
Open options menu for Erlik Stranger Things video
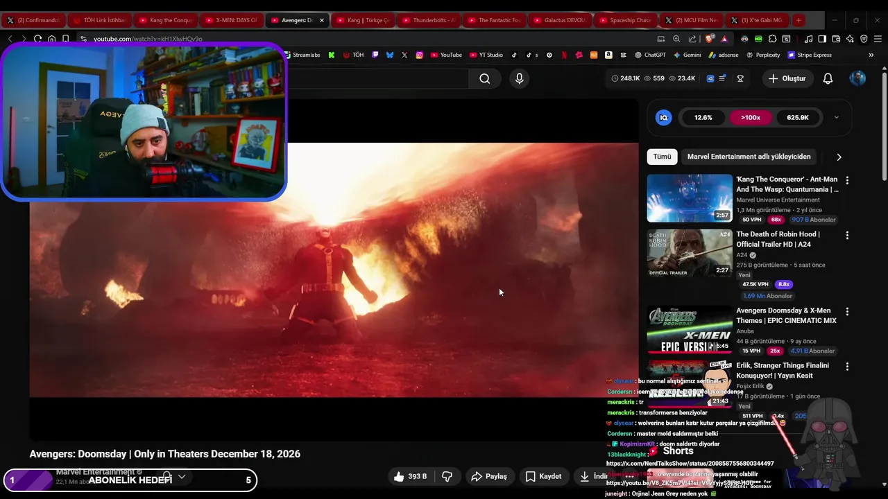847,367
